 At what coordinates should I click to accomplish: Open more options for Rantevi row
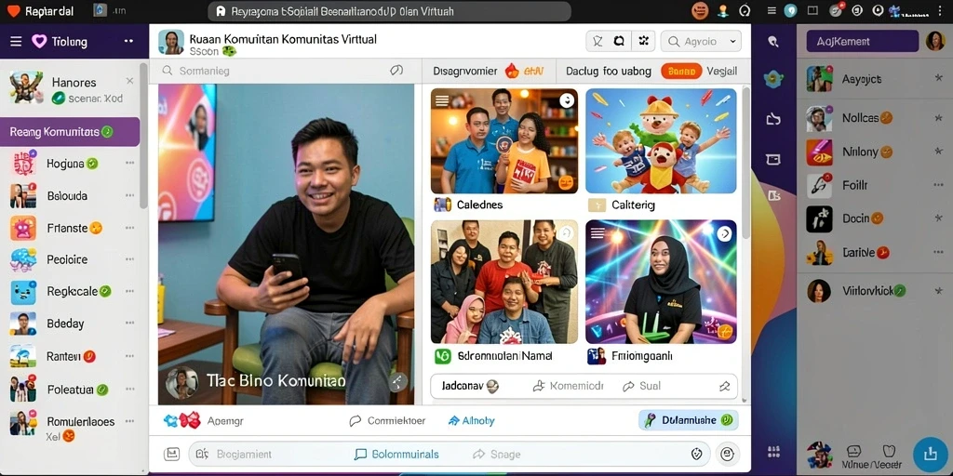(129, 356)
